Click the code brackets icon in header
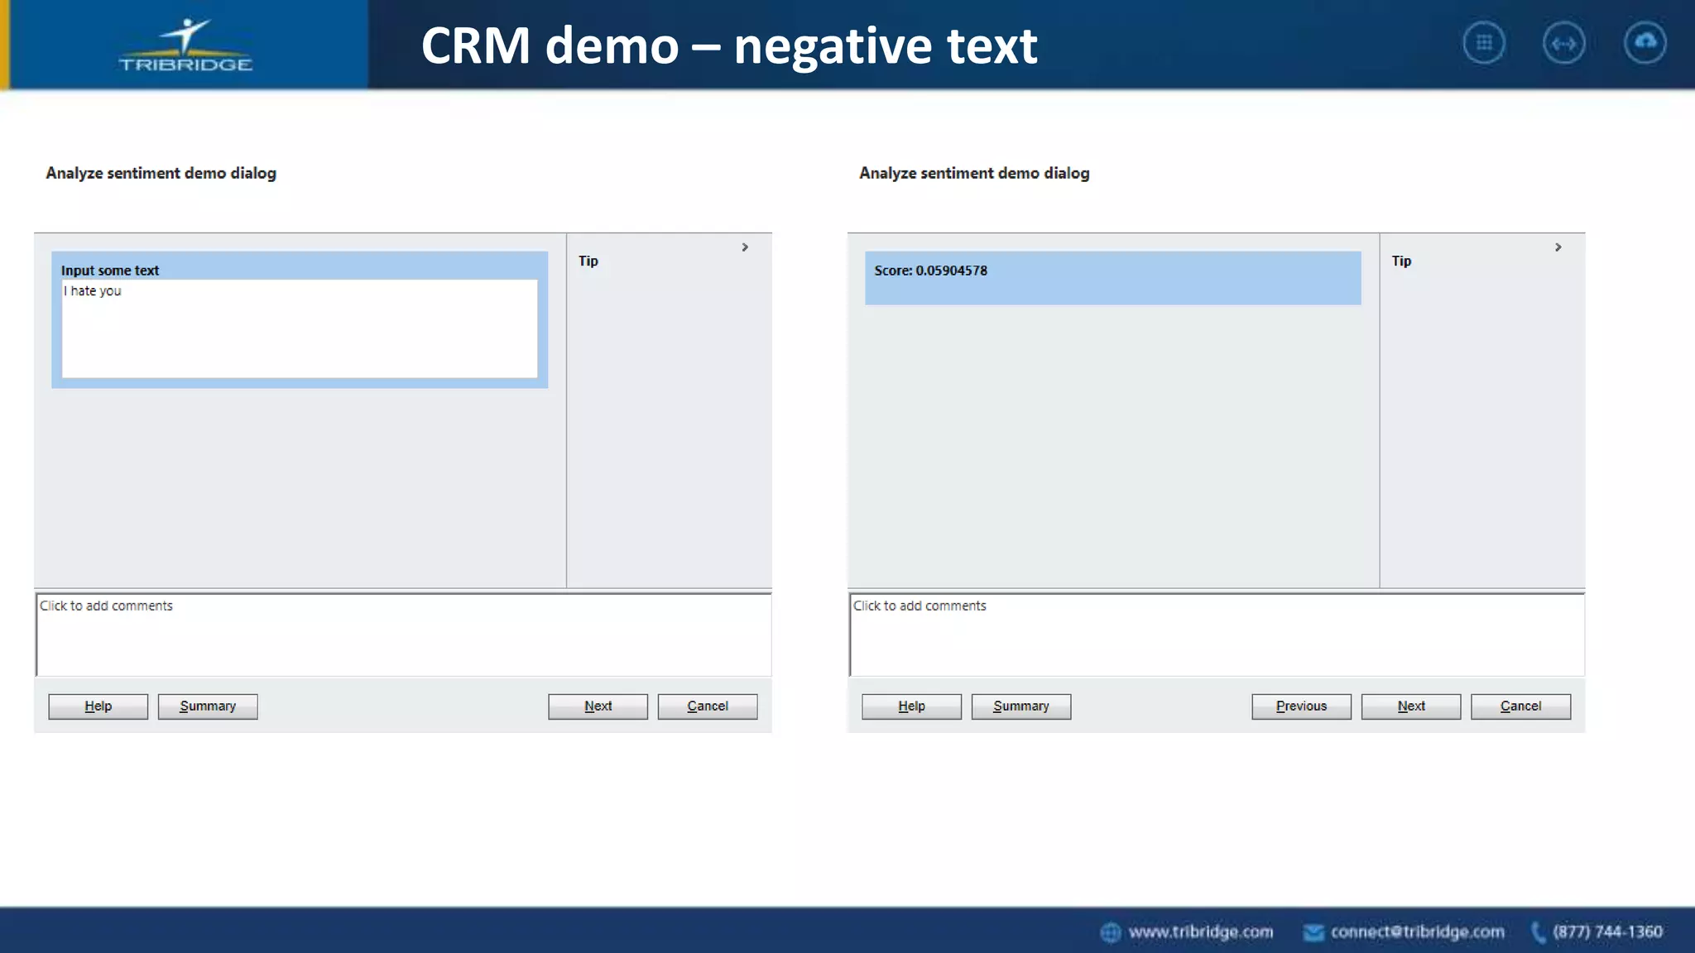 tap(1563, 43)
